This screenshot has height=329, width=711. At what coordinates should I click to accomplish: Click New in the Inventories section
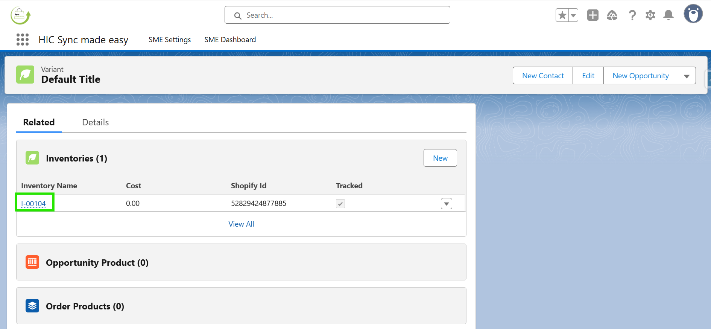440,158
